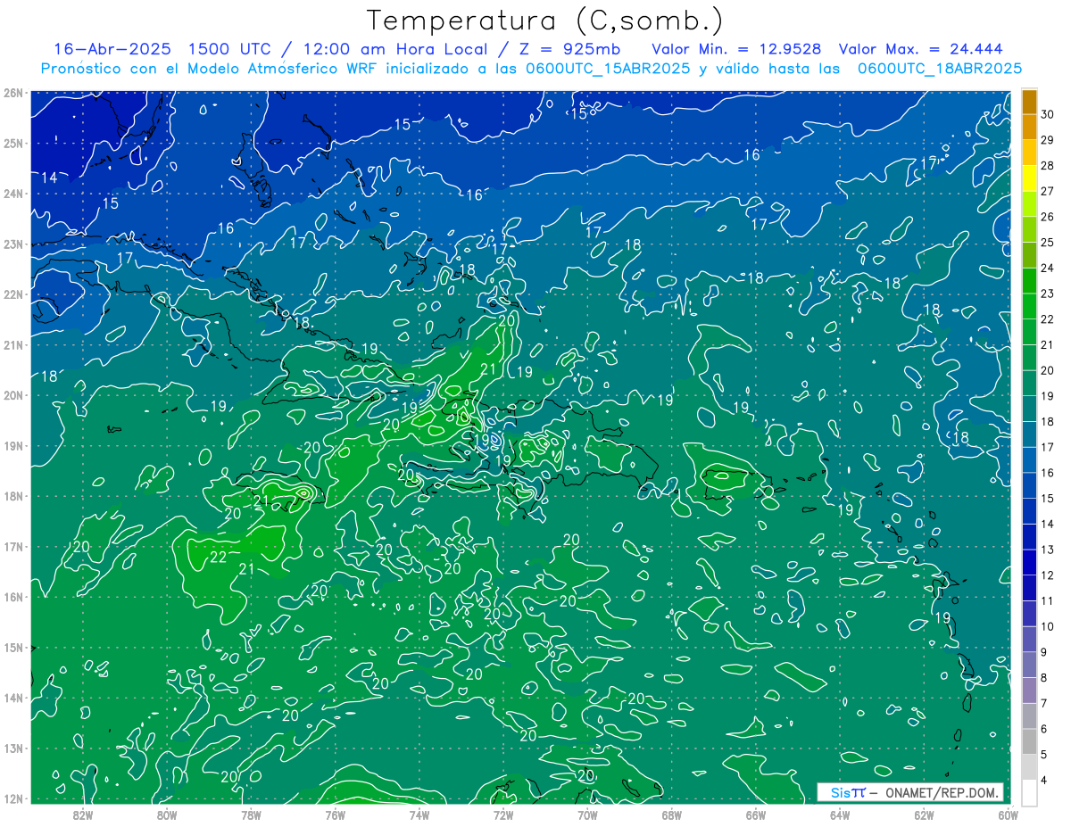Image resolution: width=1071 pixels, height=827 pixels.
Task: Click the '82W' longitude axis label
Action: [x=83, y=814]
